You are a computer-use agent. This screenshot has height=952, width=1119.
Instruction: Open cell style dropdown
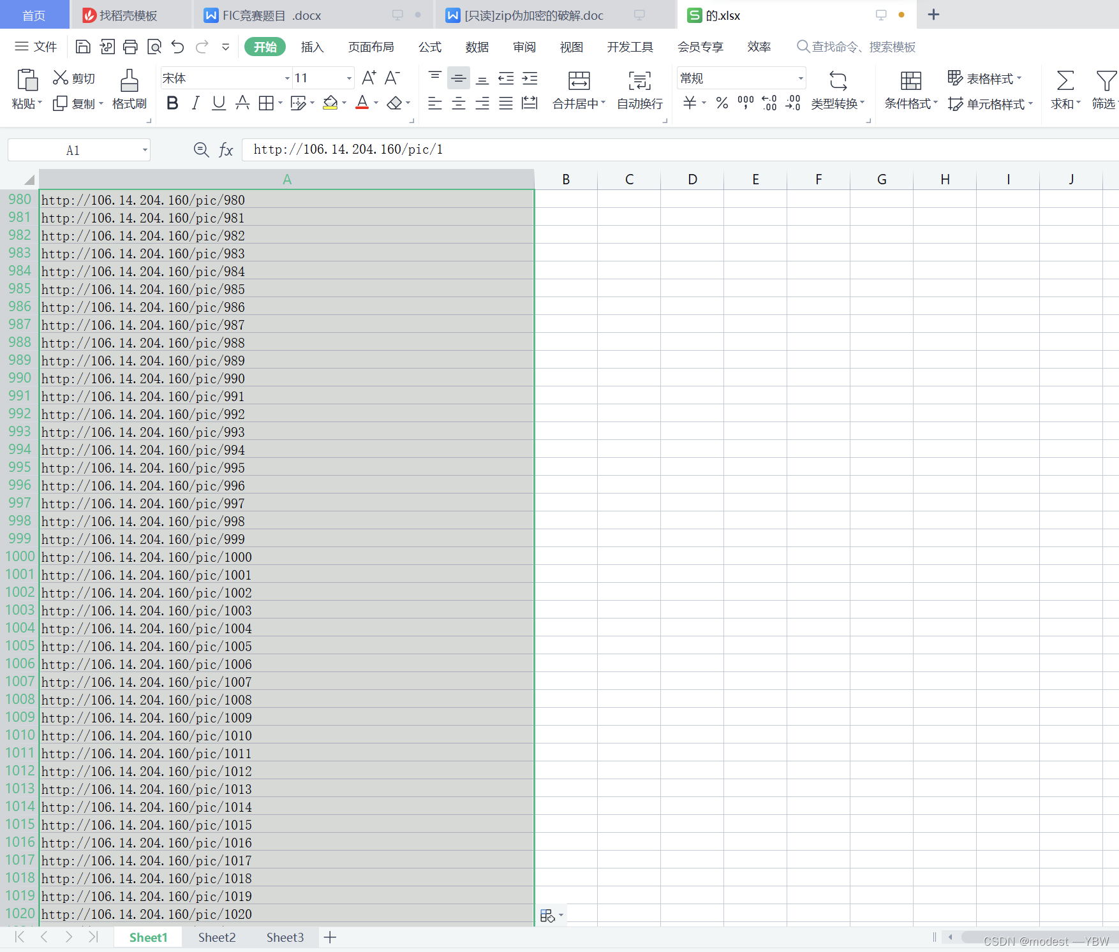point(990,104)
